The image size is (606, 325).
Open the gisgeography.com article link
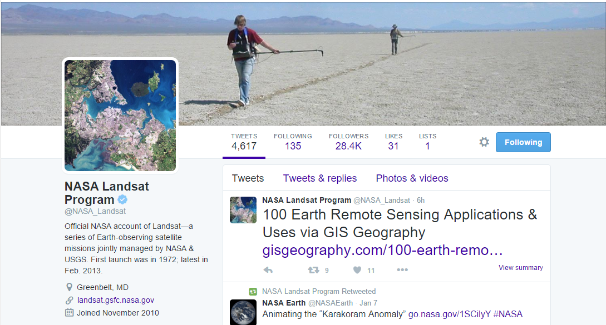383,250
